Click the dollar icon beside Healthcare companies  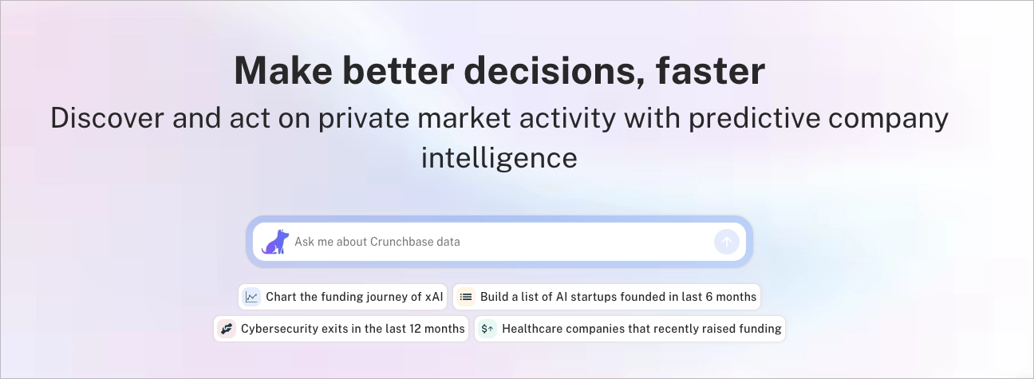click(x=487, y=329)
